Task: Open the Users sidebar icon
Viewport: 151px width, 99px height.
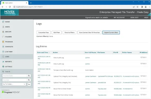Action: [3, 27]
